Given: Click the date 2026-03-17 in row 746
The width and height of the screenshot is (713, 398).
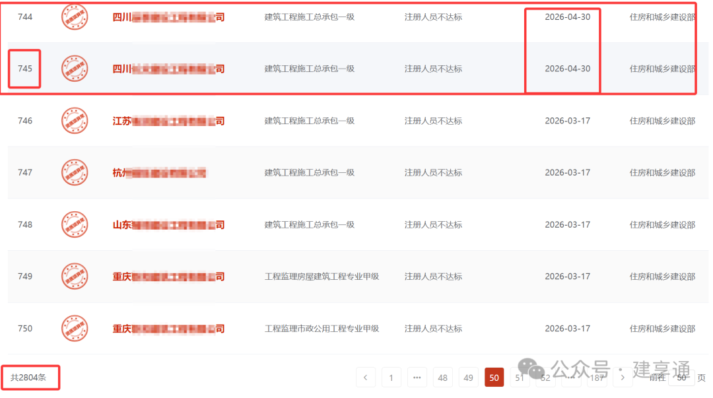Looking at the screenshot, I should tap(568, 121).
